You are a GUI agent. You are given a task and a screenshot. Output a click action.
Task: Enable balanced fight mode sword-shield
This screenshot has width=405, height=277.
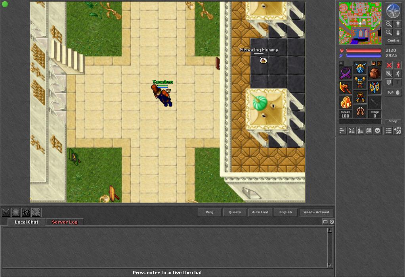[x=389, y=74]
